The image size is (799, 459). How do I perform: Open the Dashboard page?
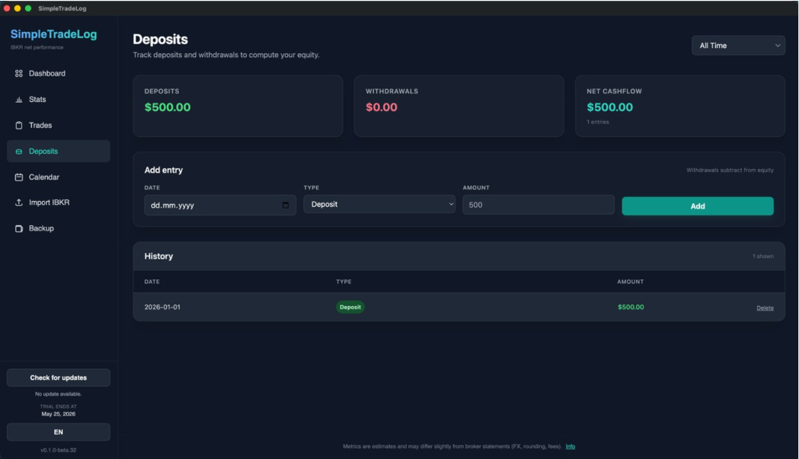(59, 73)
